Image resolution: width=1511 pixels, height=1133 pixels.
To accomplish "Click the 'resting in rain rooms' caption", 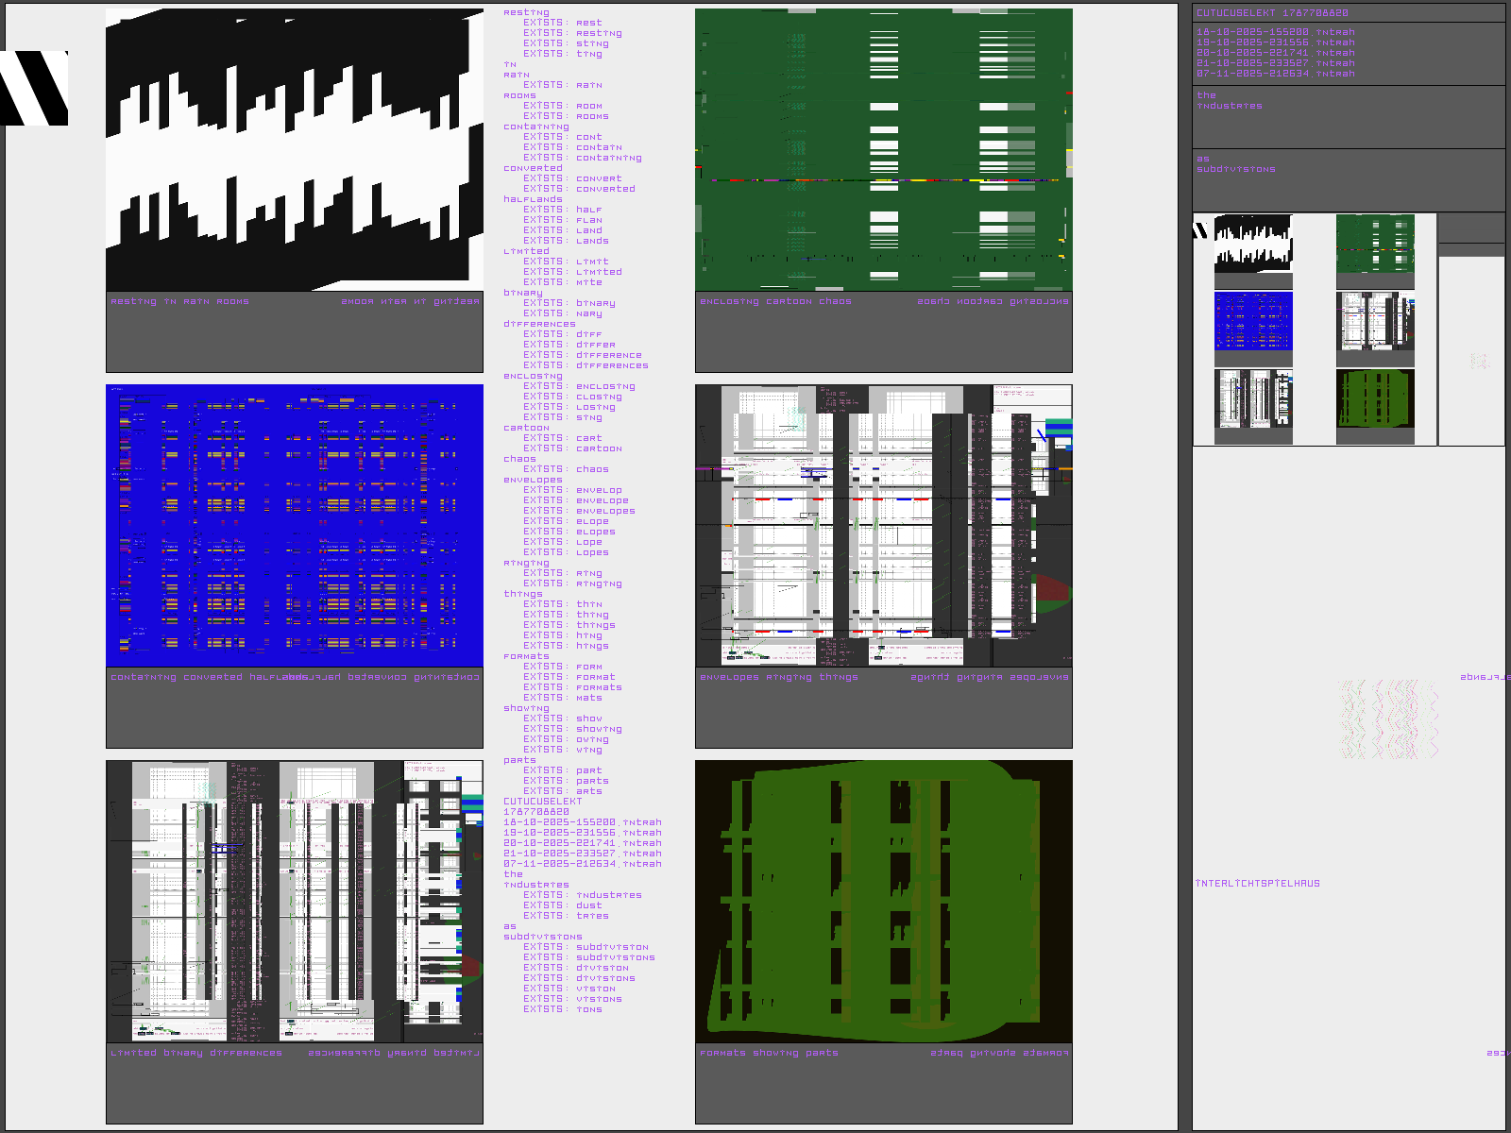I will pos(179,302).
